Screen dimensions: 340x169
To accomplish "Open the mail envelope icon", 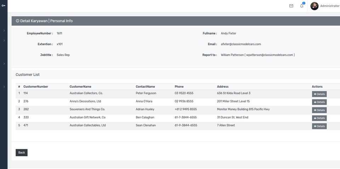I will [x=291, y=6].
